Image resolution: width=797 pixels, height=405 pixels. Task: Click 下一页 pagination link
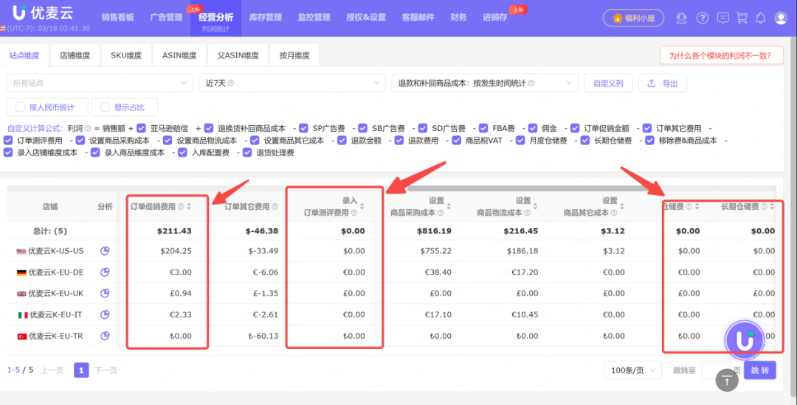pyautogui.click(x=106, y=370)
